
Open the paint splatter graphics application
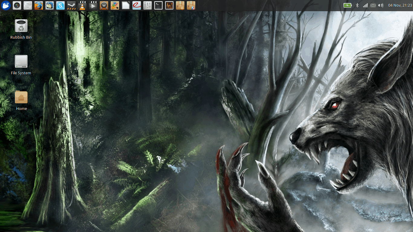pos(115,5)
